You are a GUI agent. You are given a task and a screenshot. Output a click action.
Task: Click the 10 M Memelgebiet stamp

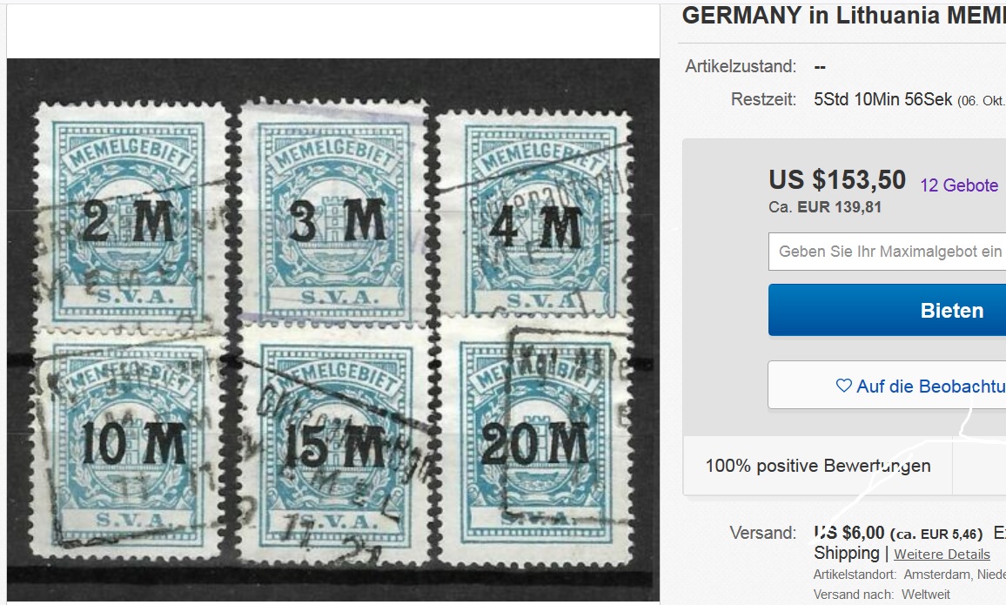pyautogui.click(x=129, y=443)
